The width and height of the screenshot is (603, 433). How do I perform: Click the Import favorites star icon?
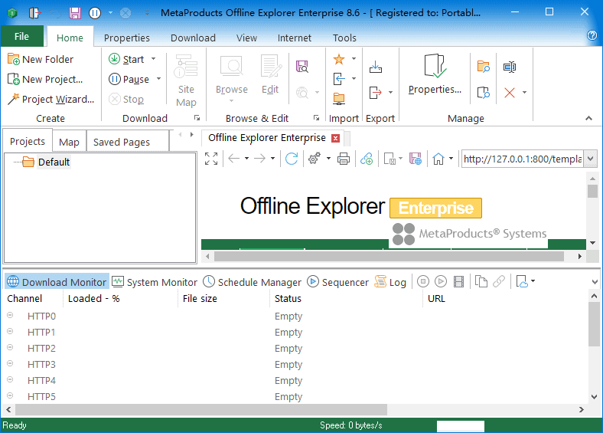pyautogui.click(x=339, y=59)
